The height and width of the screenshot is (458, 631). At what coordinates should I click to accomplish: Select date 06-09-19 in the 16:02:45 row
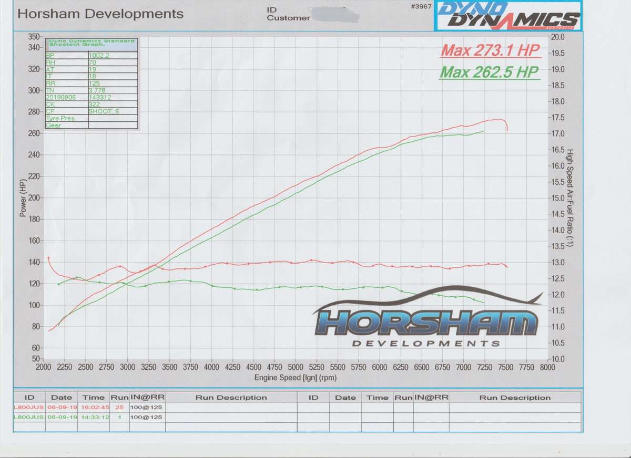(62, 407)
